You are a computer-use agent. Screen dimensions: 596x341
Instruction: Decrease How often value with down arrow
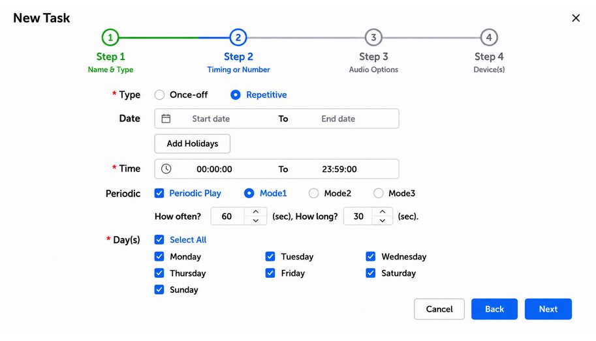click(x=256, y=220)
